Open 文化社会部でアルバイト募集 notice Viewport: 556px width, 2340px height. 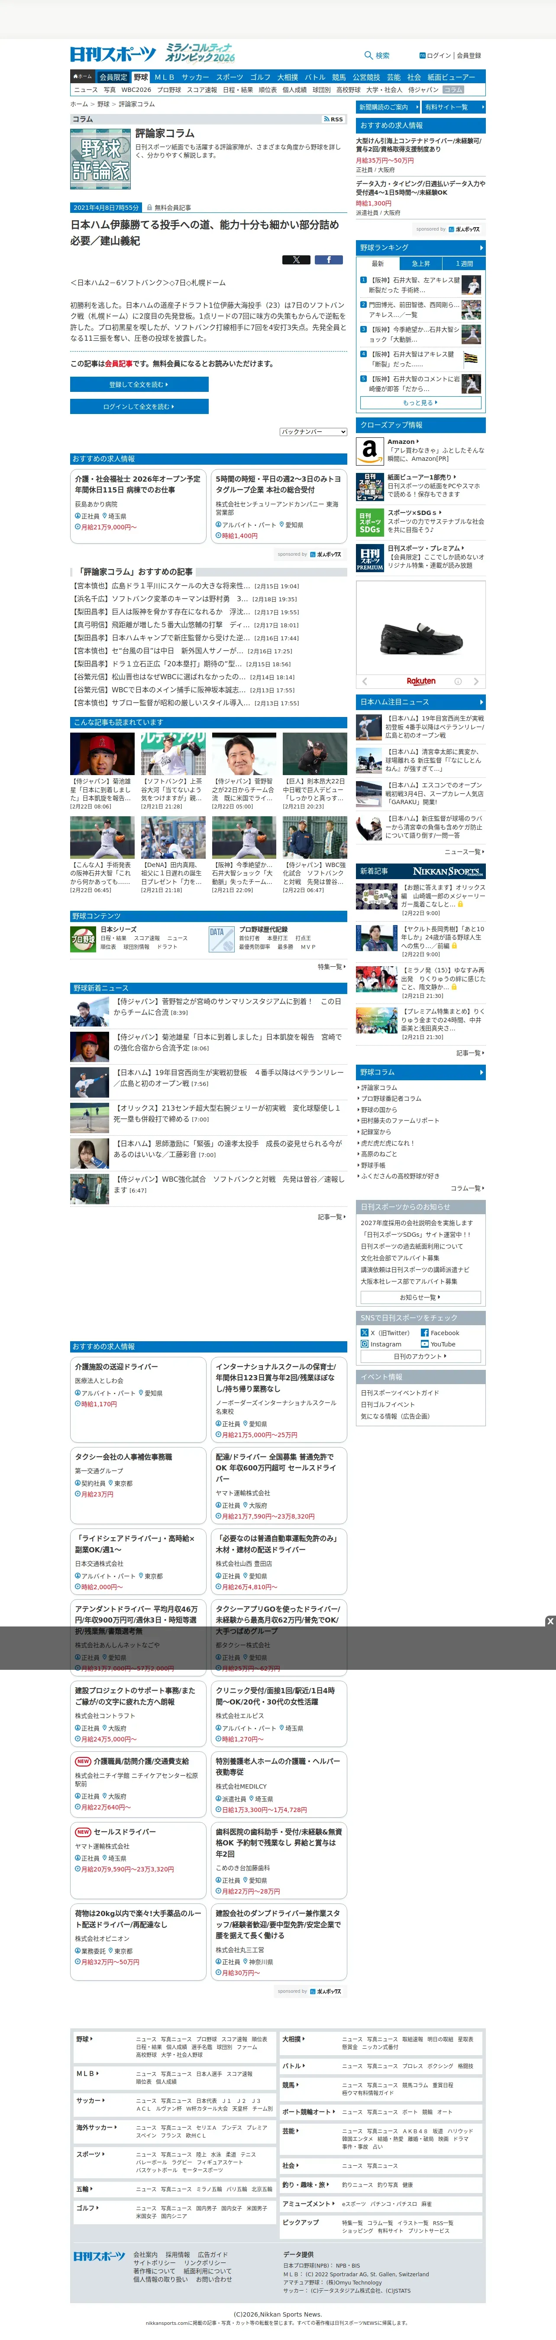point(400,1258)
